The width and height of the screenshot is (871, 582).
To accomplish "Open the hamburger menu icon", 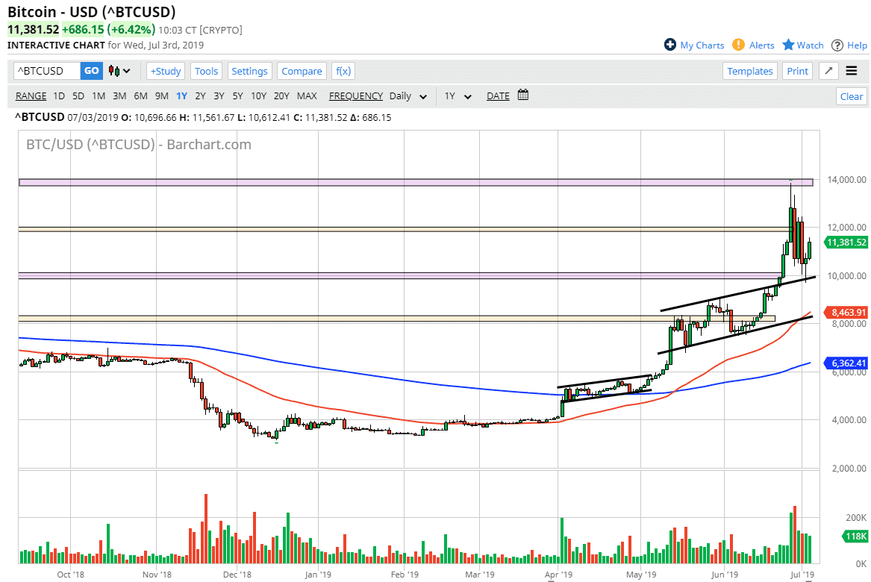I will pos(852,70).
